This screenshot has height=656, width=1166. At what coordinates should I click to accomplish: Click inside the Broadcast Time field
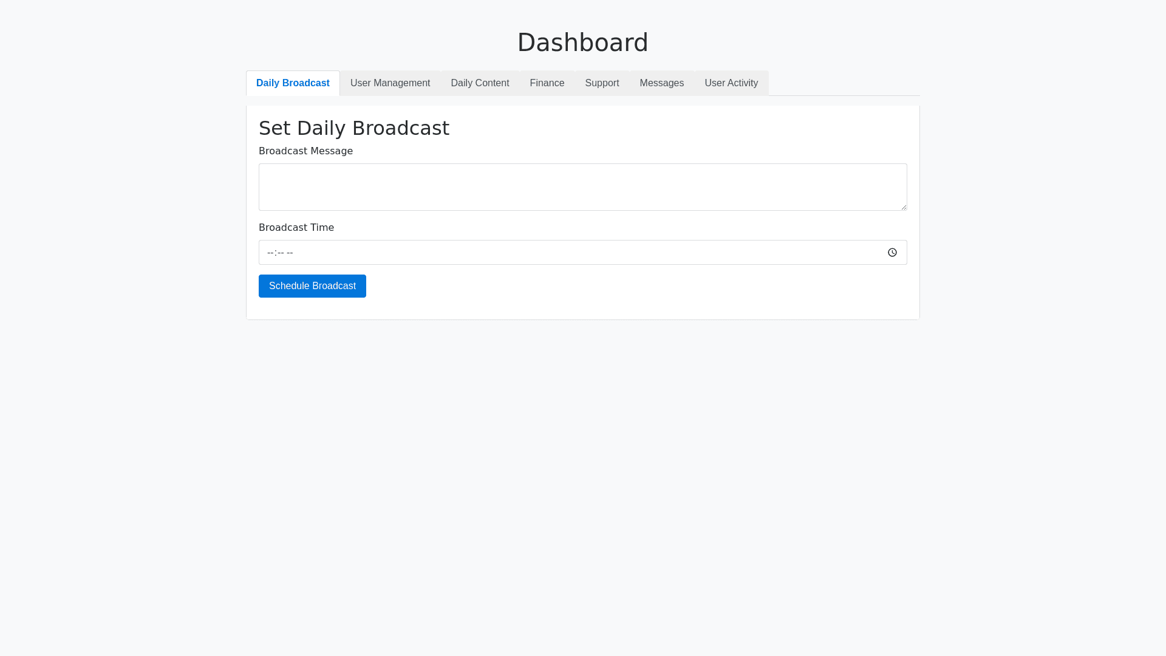click(x=547, y=253)
